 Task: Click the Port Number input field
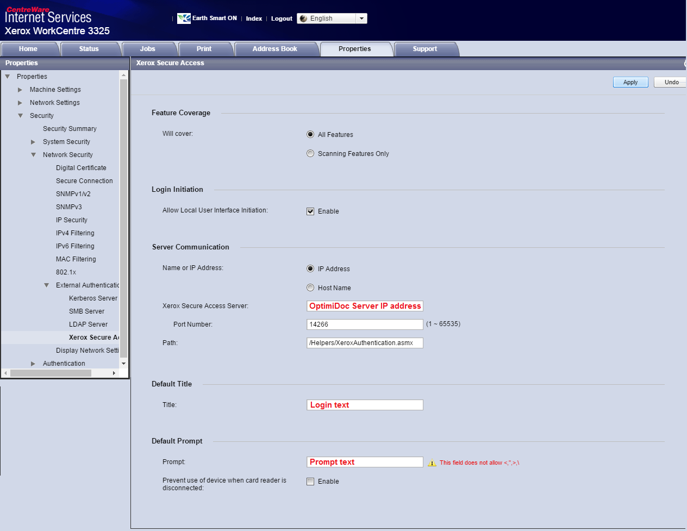[364, 324]
